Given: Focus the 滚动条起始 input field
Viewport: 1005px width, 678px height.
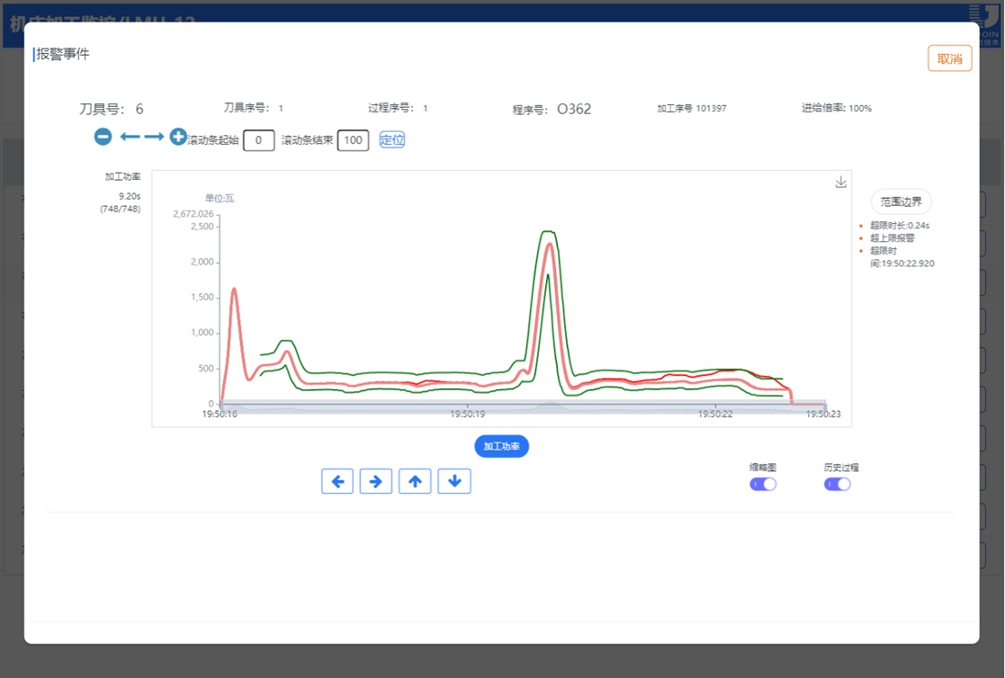Looking at the screenshot, I should point(259,140).
